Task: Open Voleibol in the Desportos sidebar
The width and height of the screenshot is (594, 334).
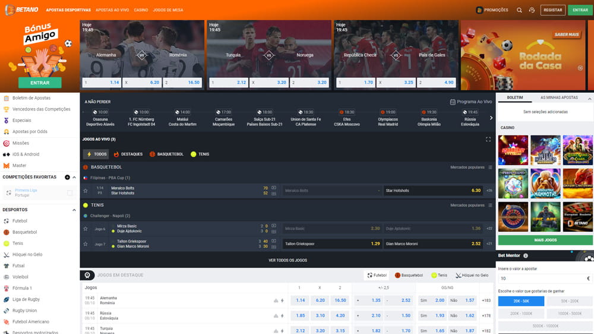Action: click(x=20, y=277)
